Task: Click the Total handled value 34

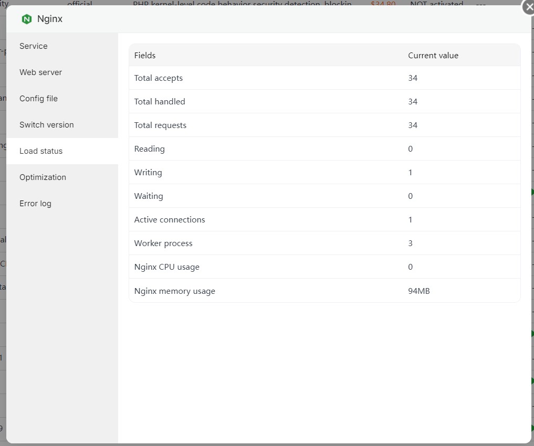Action: (413, 101)
